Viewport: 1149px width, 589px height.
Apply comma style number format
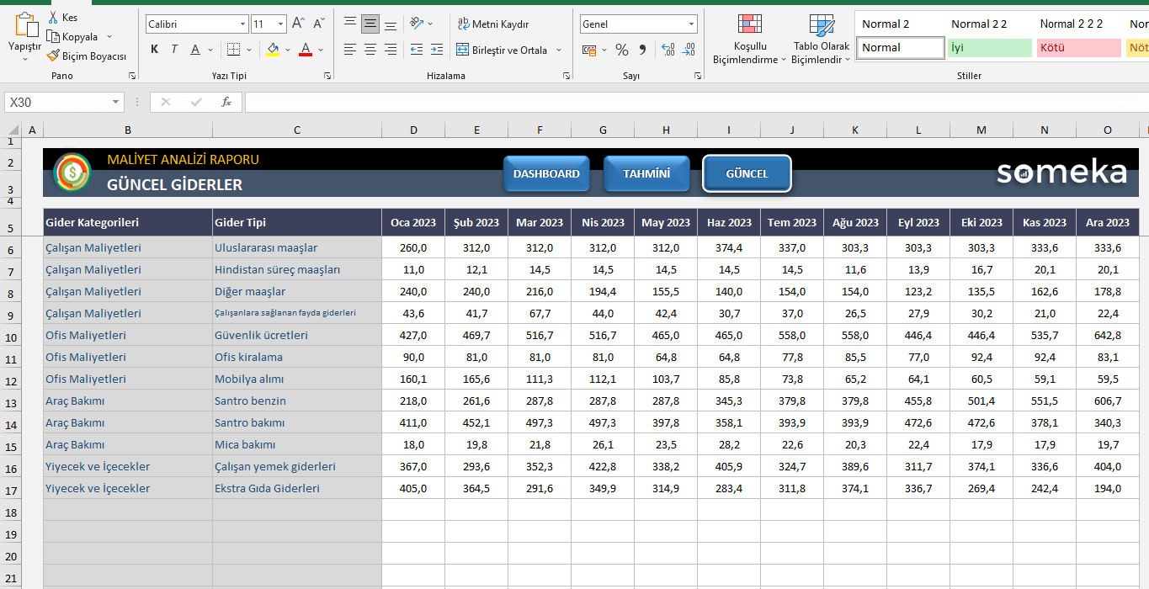[643, 50]
